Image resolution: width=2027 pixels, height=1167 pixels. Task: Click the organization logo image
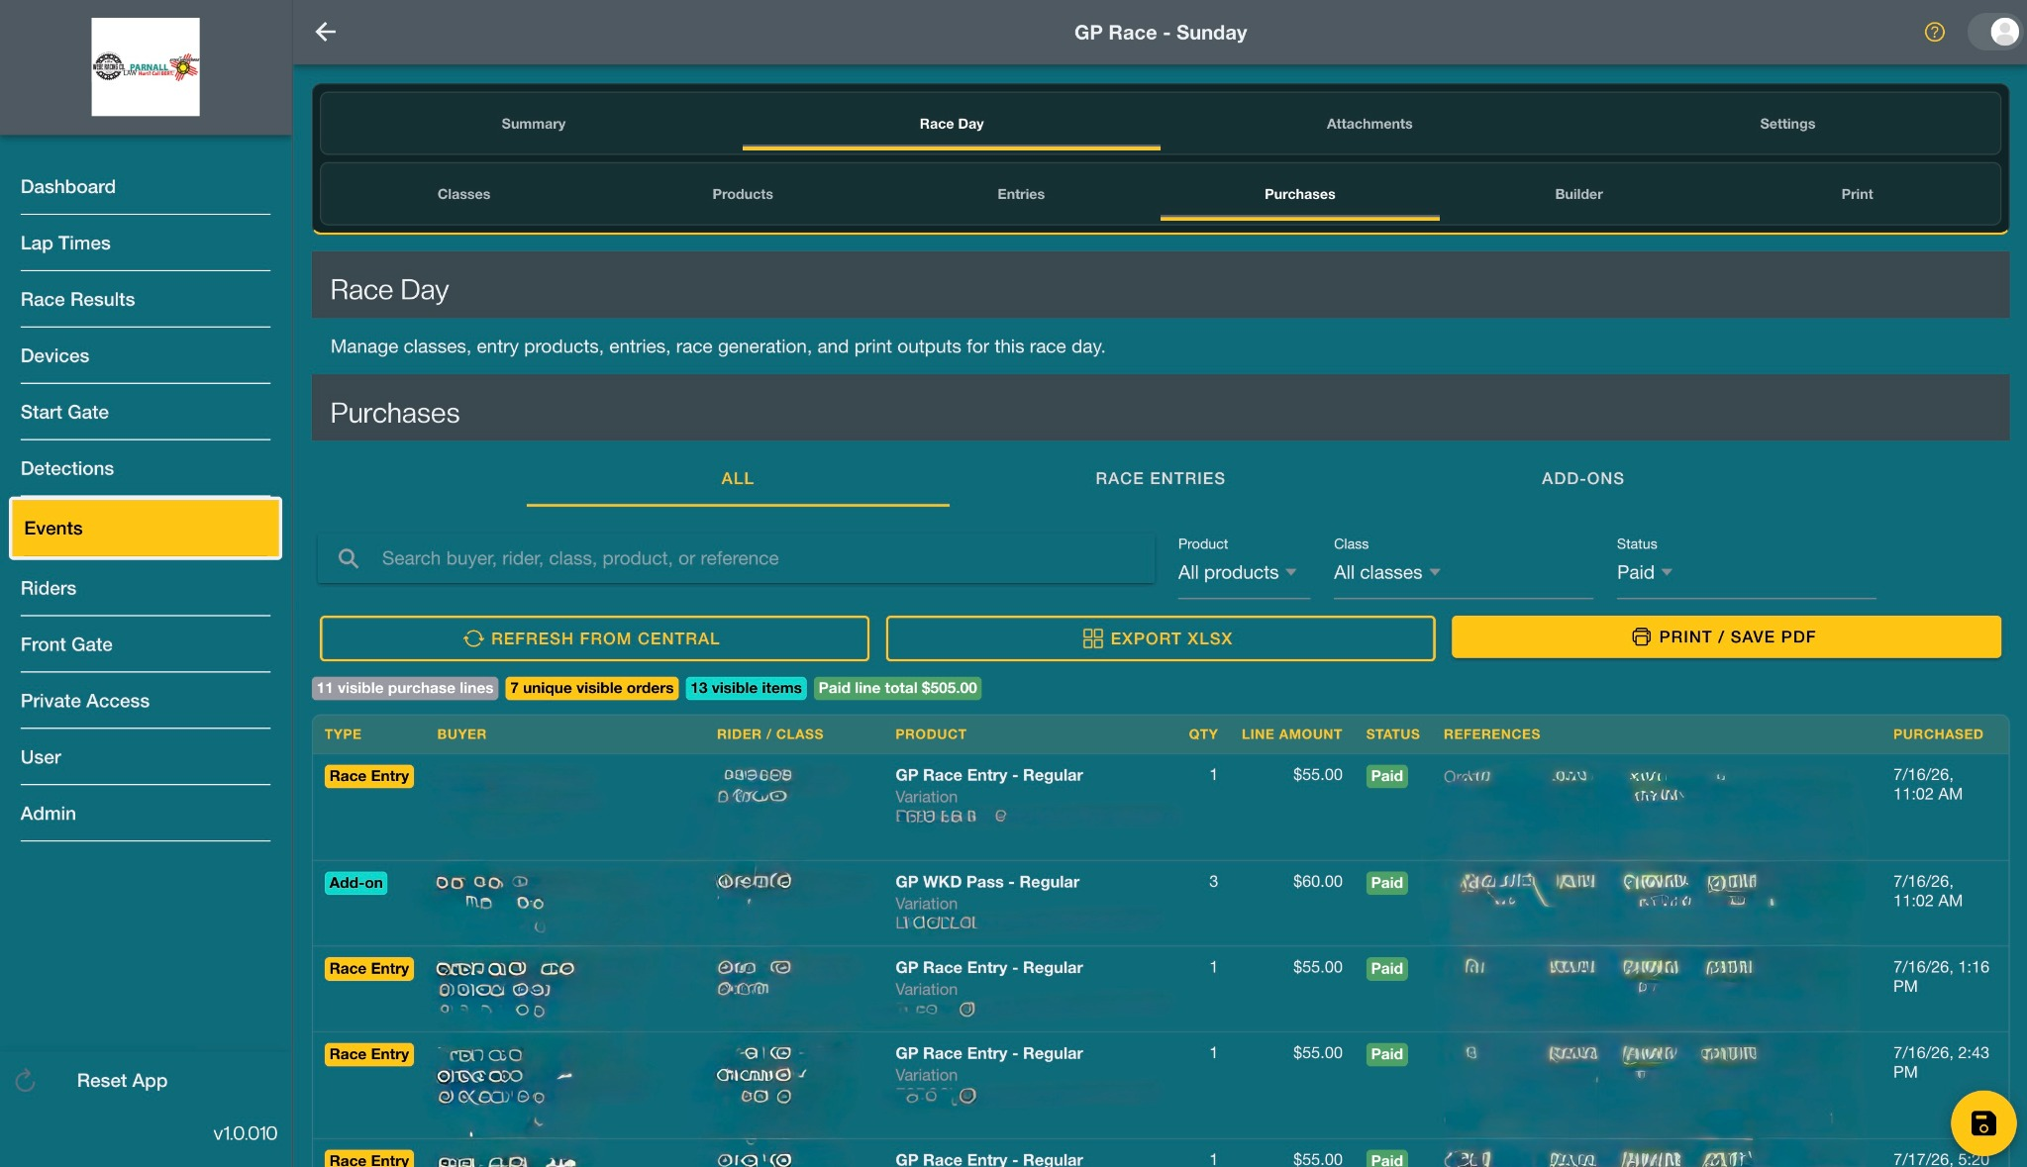tap(146, 66)
